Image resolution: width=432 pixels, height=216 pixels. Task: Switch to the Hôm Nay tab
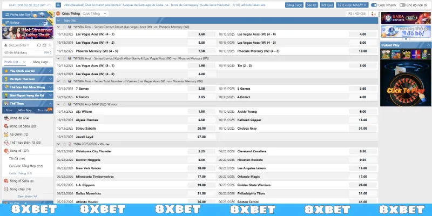pos(25,109)
